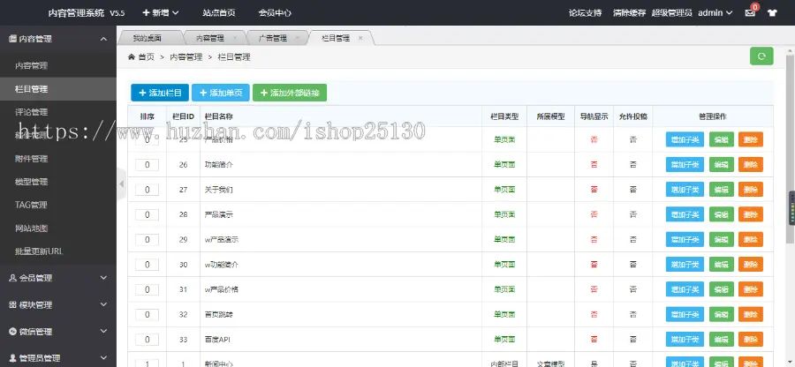Open 批量更新URL in the sidebar

coord(39,251)
